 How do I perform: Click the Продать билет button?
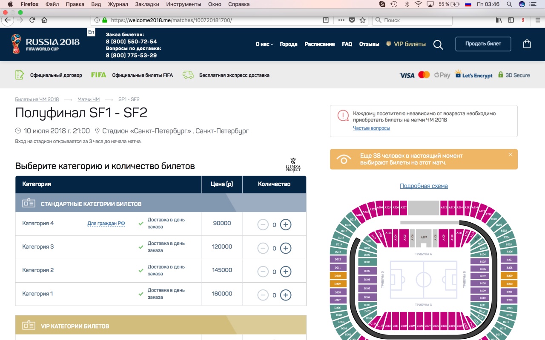click(483, 44)
